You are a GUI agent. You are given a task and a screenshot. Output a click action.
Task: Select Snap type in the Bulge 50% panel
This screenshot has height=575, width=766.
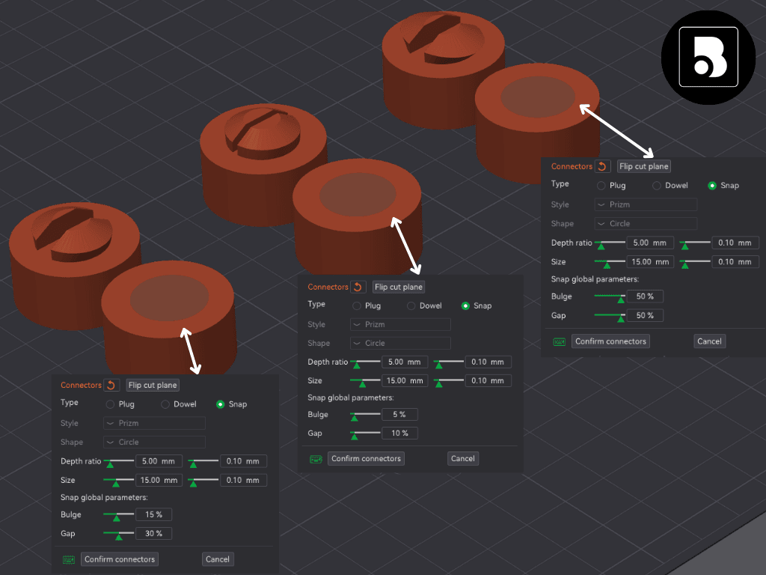tap(712, 186)
